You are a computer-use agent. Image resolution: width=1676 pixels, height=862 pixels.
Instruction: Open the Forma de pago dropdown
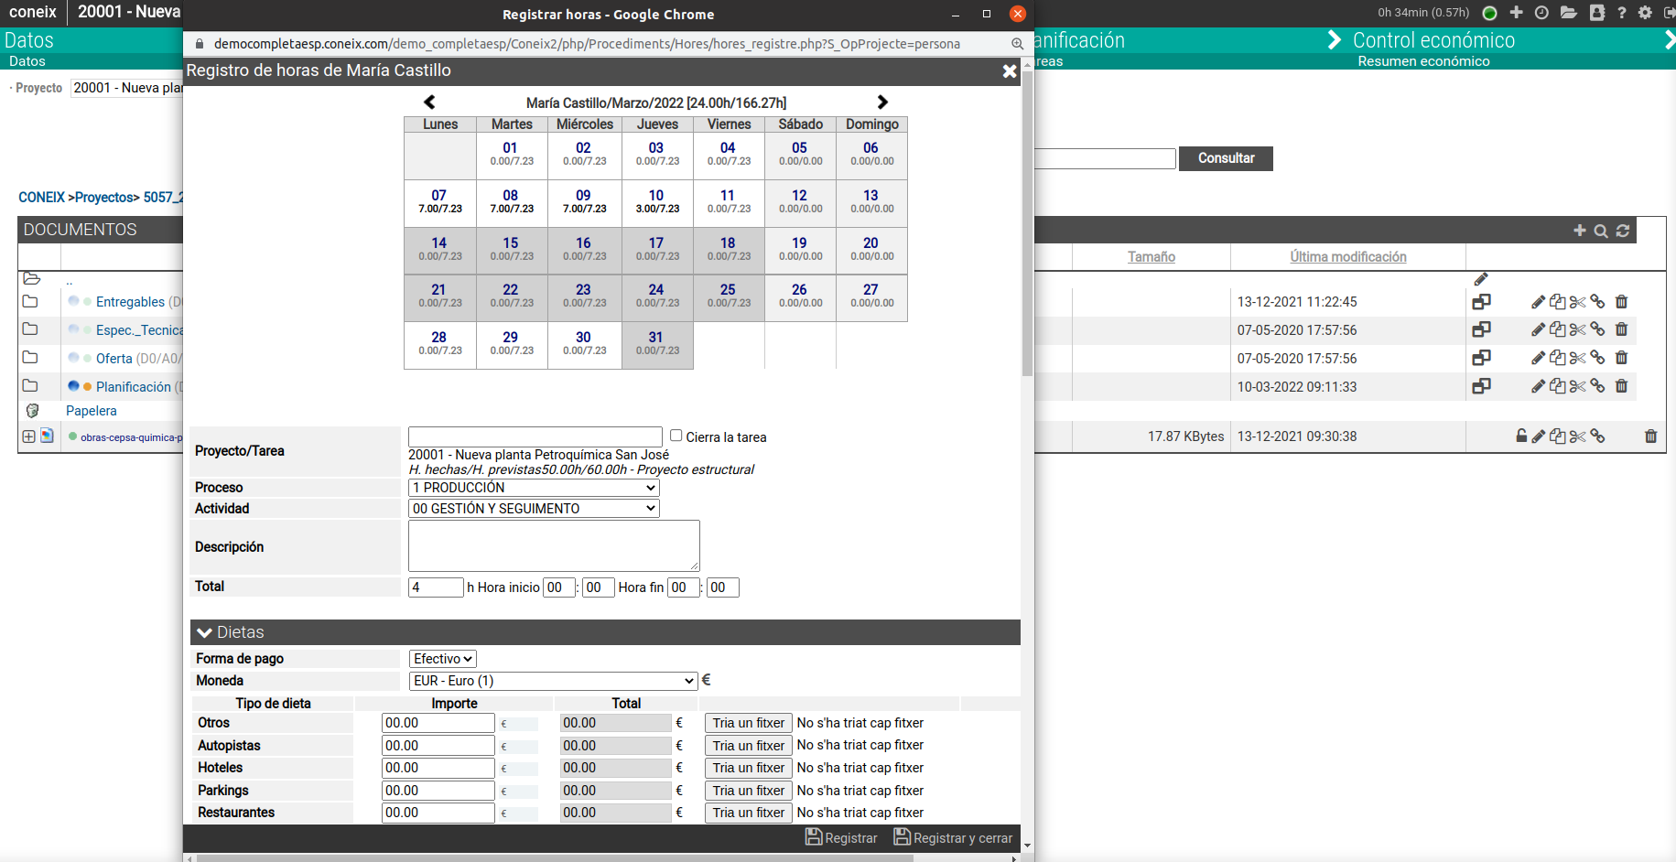point(443,659)
